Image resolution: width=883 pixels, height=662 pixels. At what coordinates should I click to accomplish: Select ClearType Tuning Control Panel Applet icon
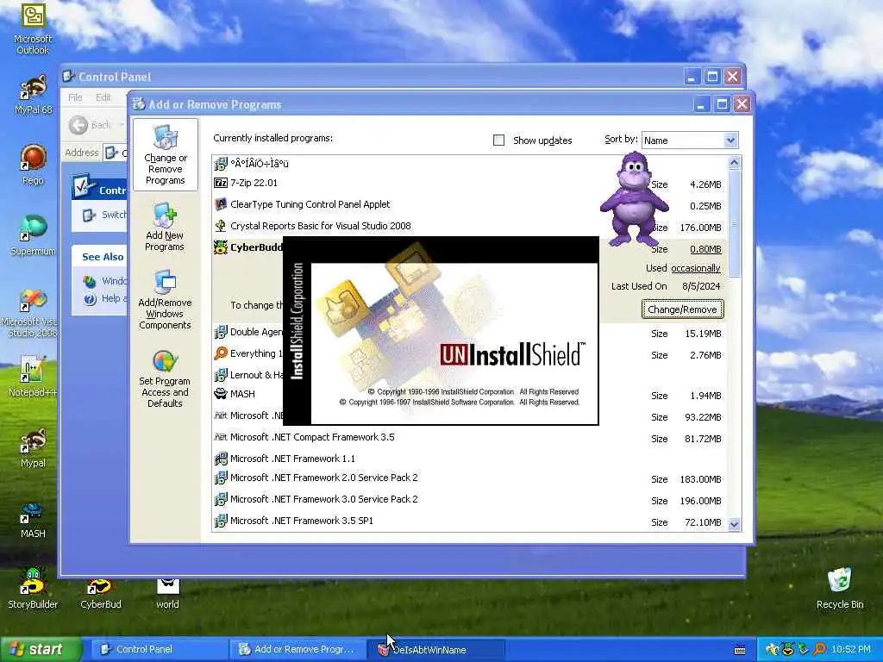(x=221, y=204)
